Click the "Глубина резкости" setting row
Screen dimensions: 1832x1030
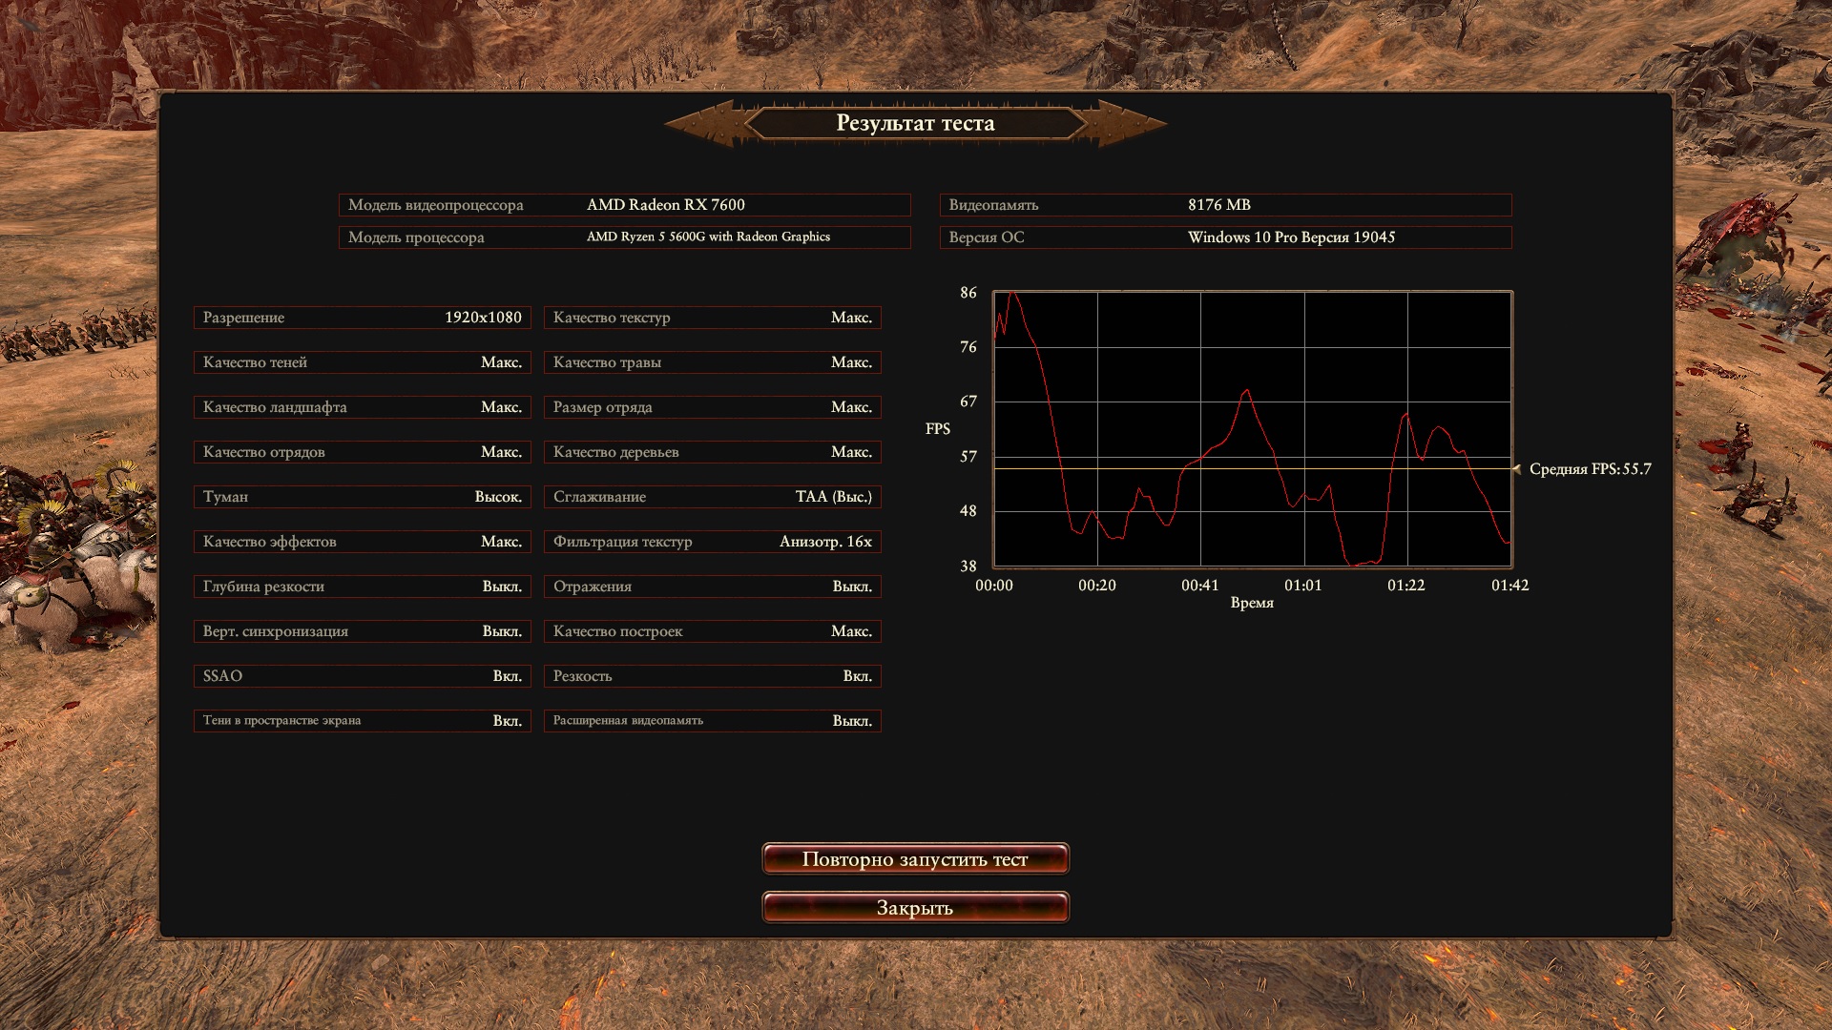(x=362, y=587)
